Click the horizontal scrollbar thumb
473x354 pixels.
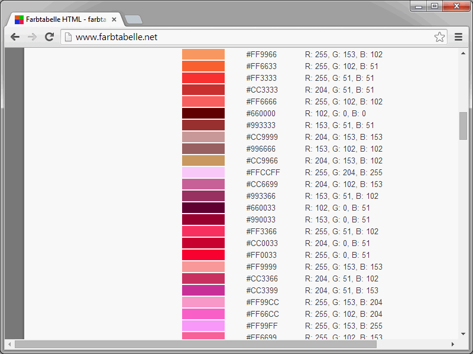coord(196,344)
